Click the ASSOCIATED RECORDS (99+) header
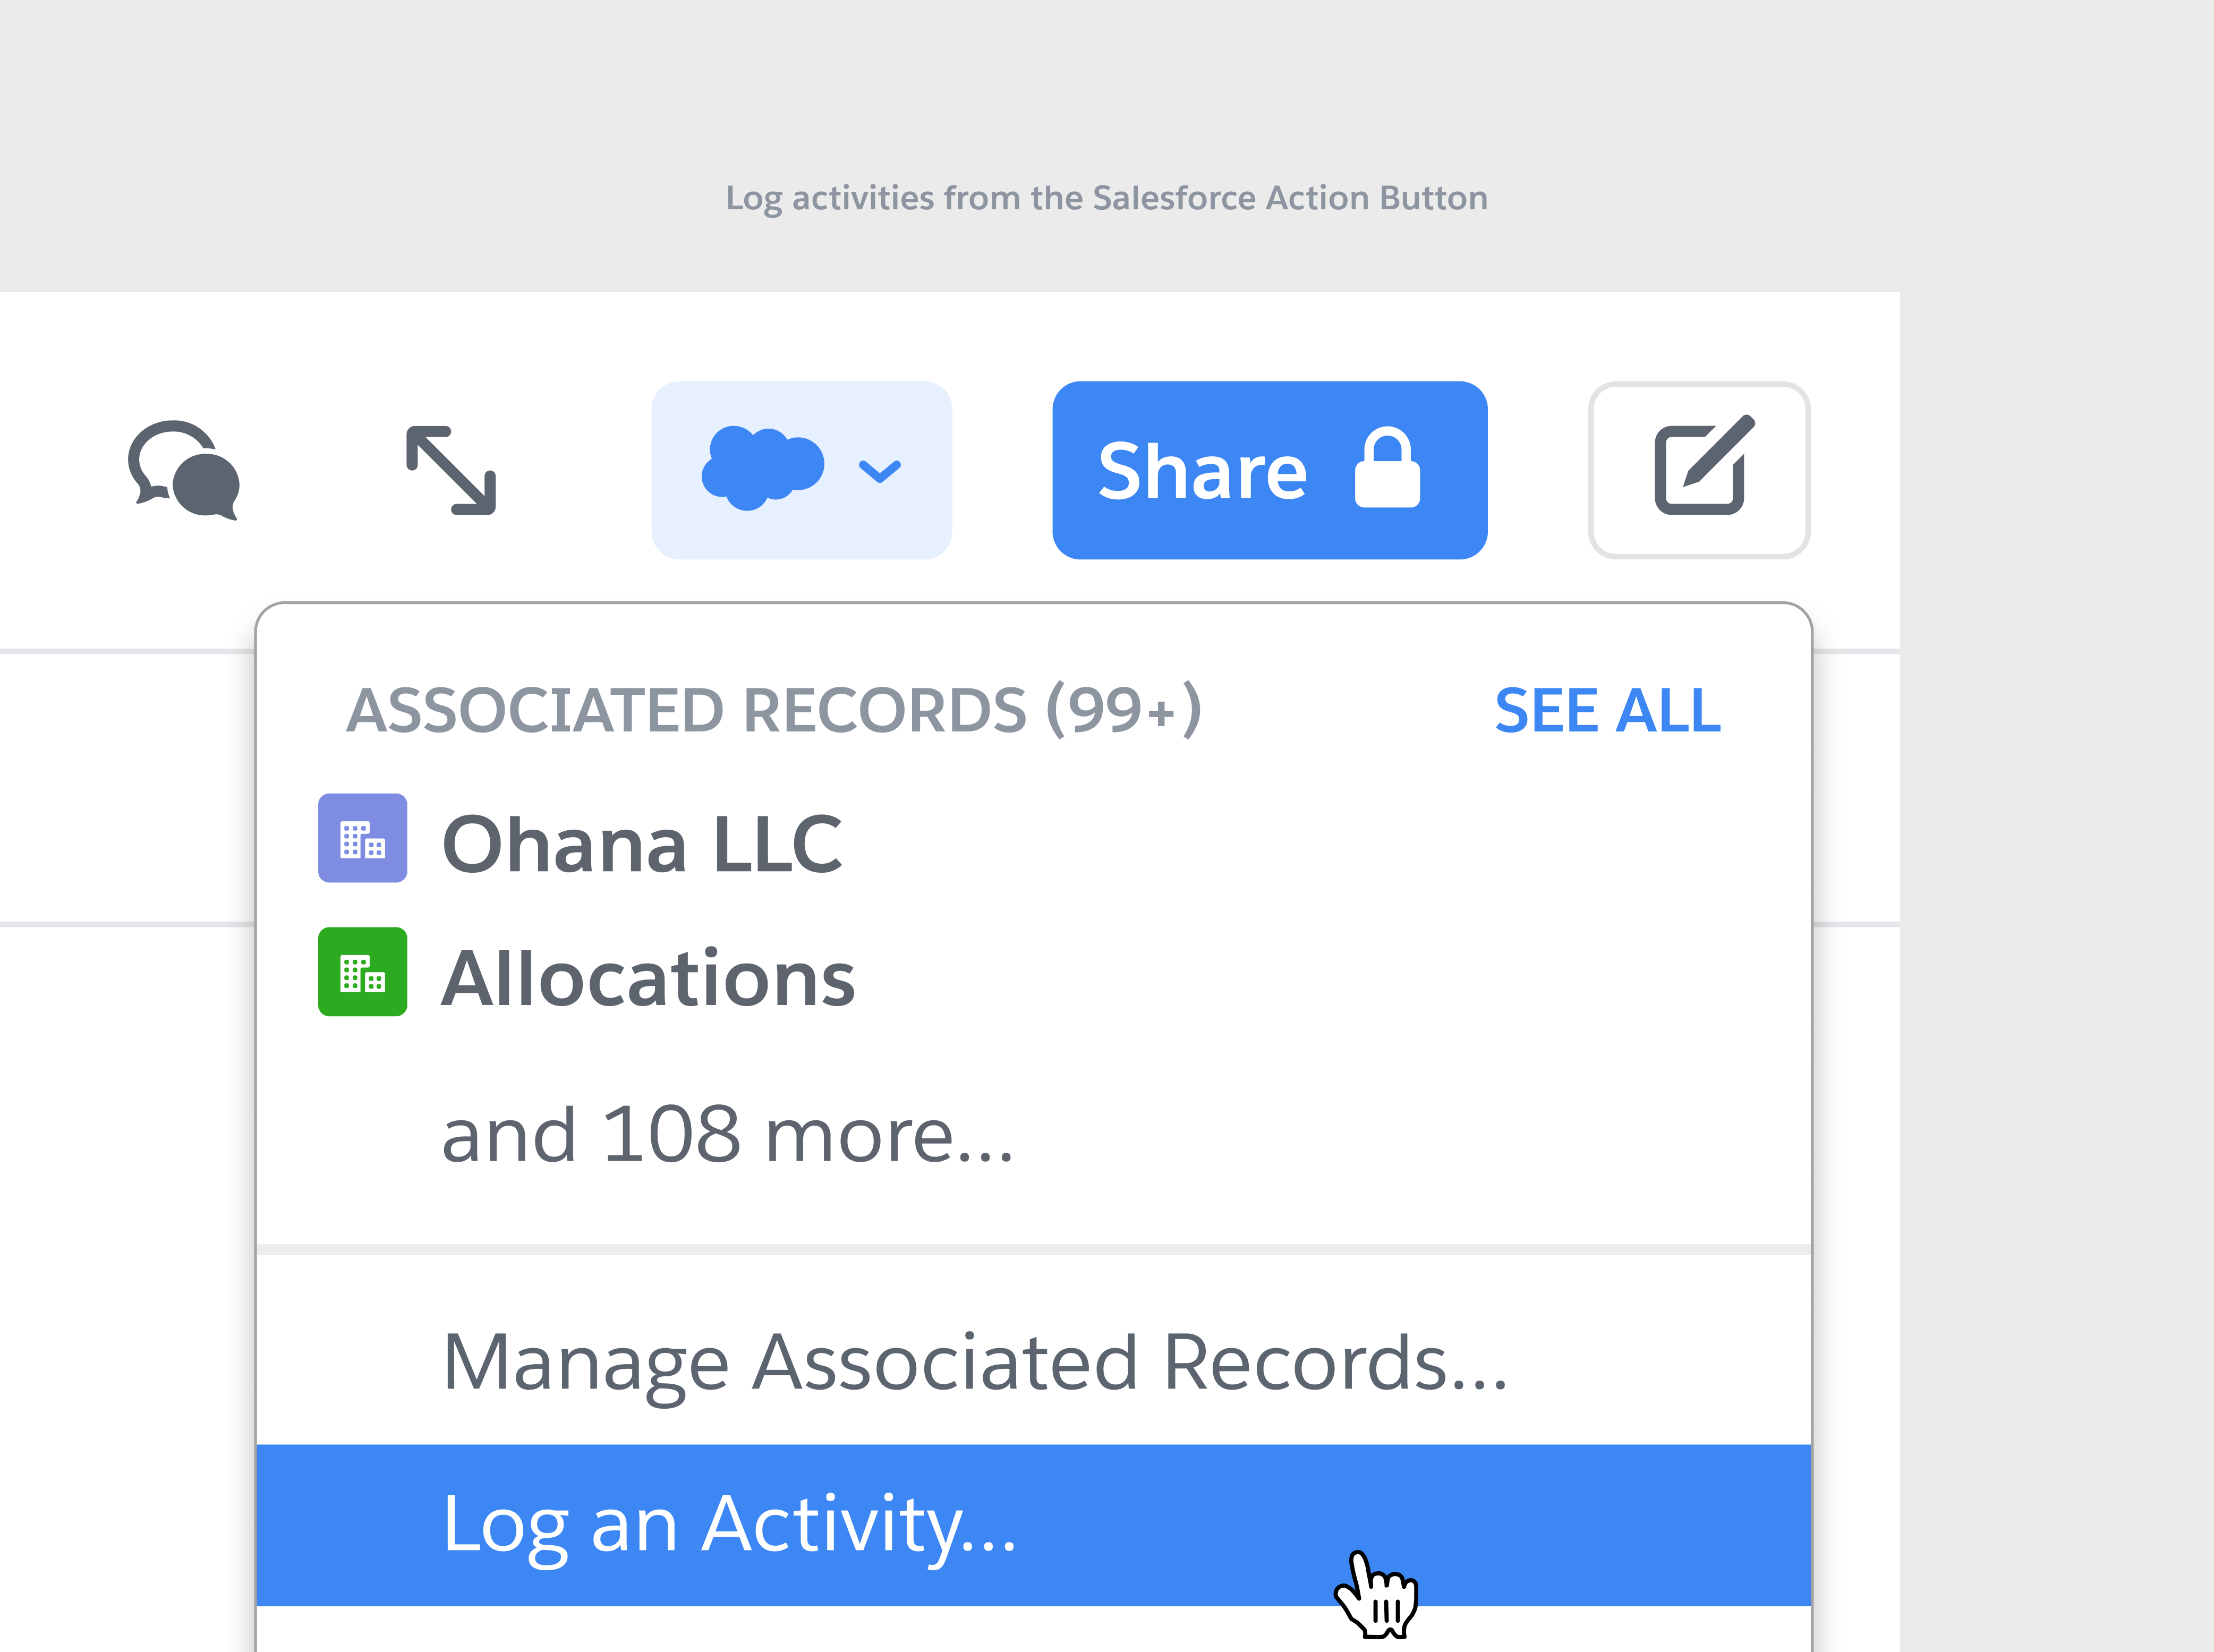Viewport: 2214px width, 1652px height. click(x=774, y=711)
